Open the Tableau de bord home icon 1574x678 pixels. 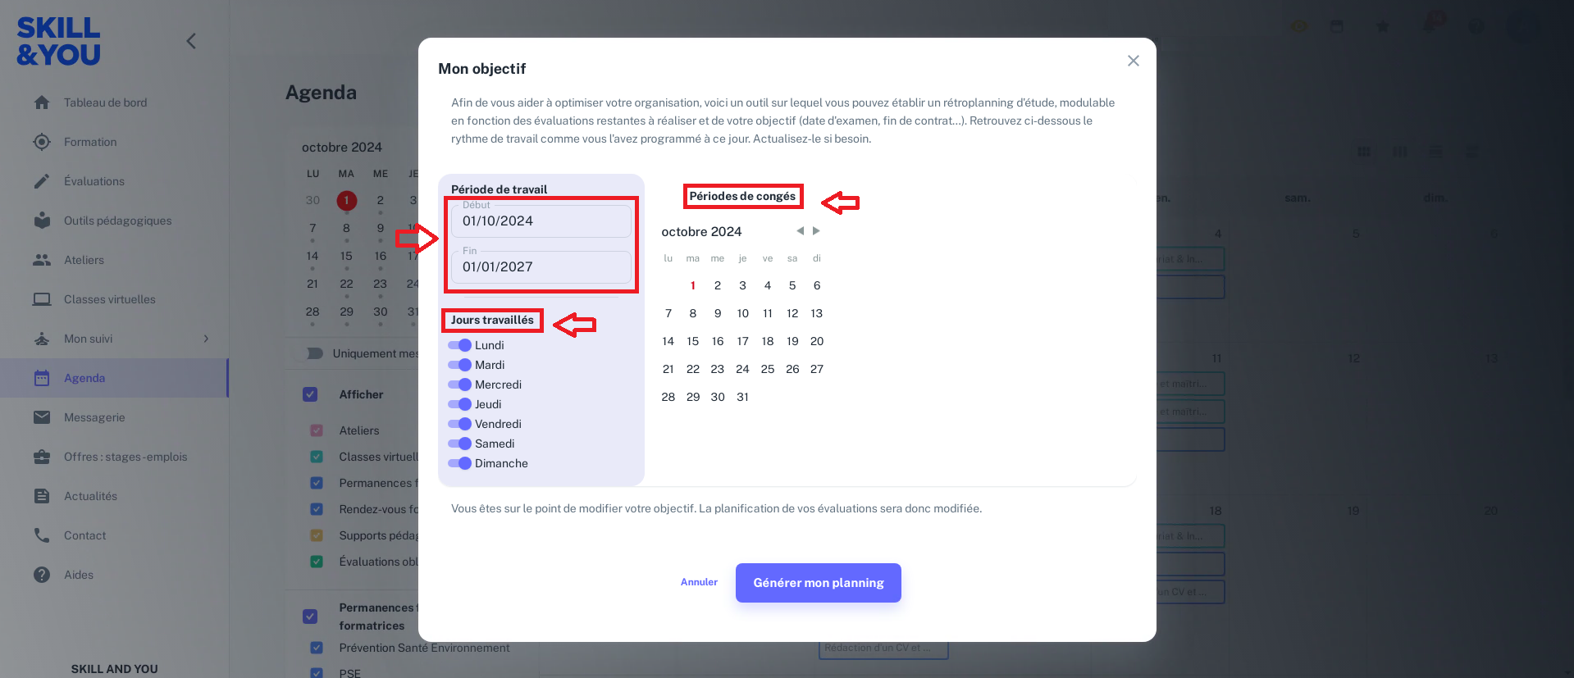pos(42,102)
